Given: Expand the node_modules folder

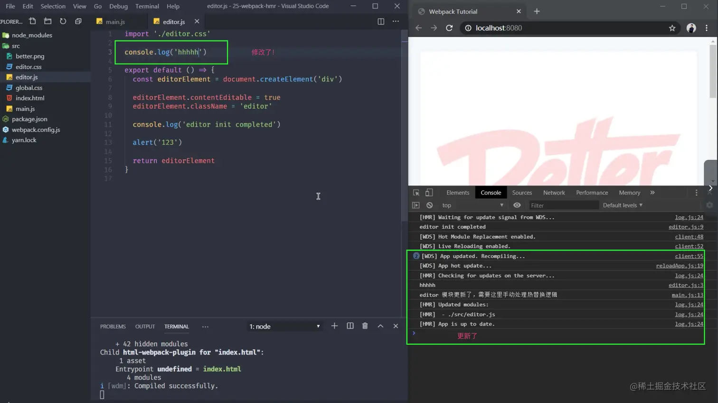Looking at the screenshot, I should pyautogui.click(x=32, y=35).
